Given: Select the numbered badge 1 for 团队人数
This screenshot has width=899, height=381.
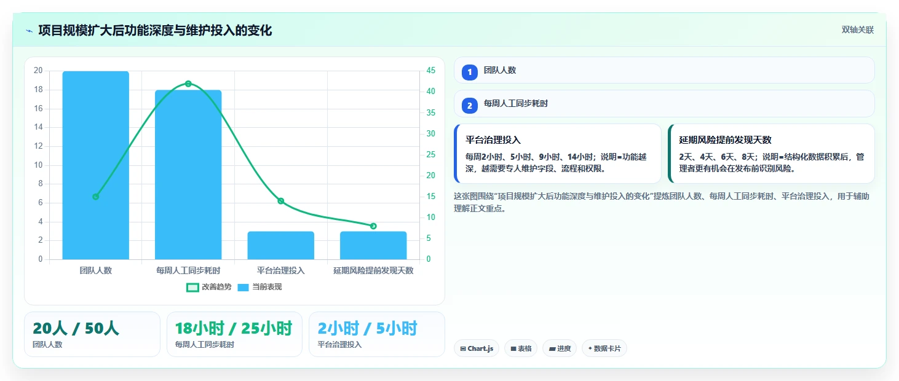Looking at the screenshot, I should [x=470, y=72].
